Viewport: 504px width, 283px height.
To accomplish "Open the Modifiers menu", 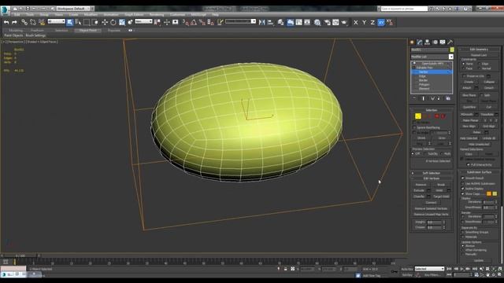I will click(91, 15).
